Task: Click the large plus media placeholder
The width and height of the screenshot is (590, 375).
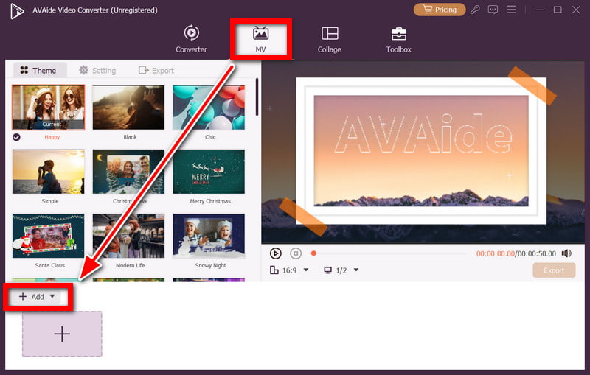Action: tap(62, 334)
